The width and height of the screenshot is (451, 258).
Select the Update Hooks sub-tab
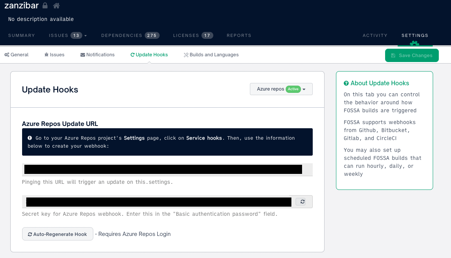pos(149,54)
